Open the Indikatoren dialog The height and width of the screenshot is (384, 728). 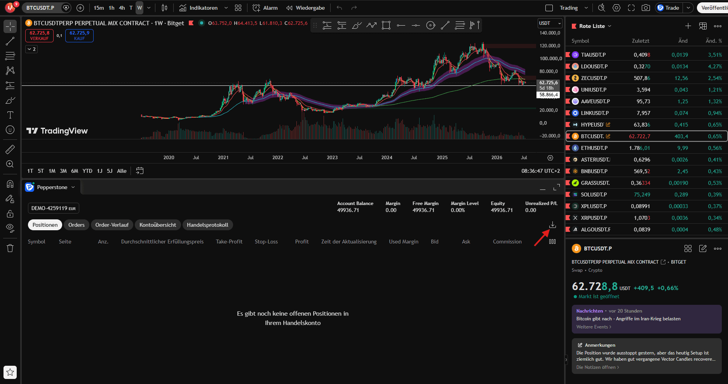click(x=199, y=8)
